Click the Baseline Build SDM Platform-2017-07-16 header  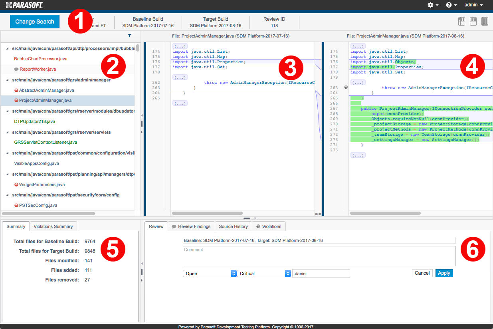pyautogui.click(x=148, y=22)
